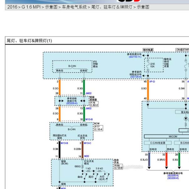Open the SD200-4 diagnostic distribution reference
Viewport: 189px width, 189px height.
(173, 176)
